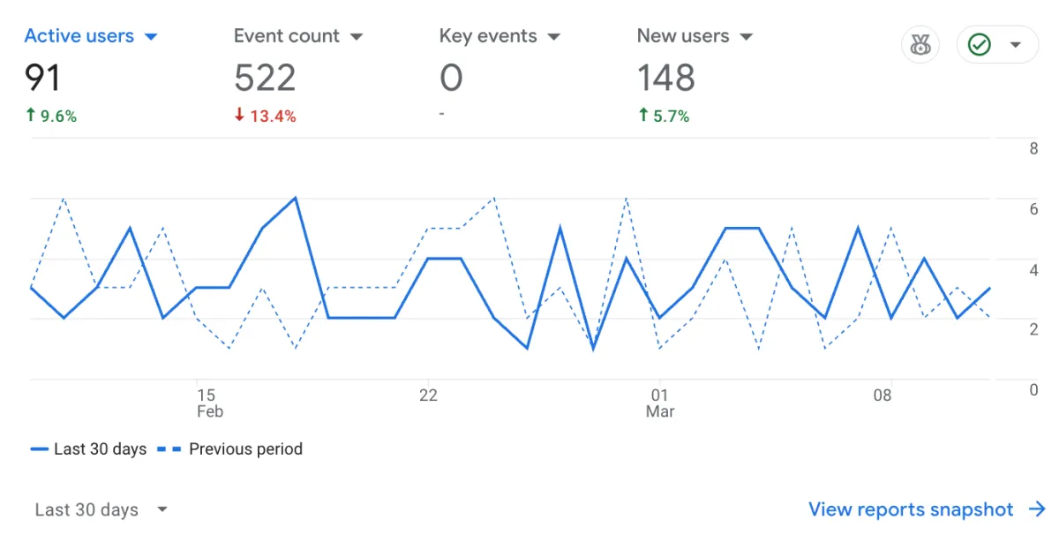This screenshot has width=1059, height=535.
Task: Open the Last 30 days date range selector
Action: pyautogui.click(x=95, y=509)
